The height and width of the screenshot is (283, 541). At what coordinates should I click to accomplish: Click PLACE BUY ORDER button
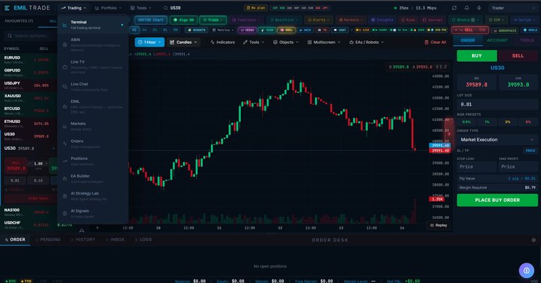pos(497,200)
